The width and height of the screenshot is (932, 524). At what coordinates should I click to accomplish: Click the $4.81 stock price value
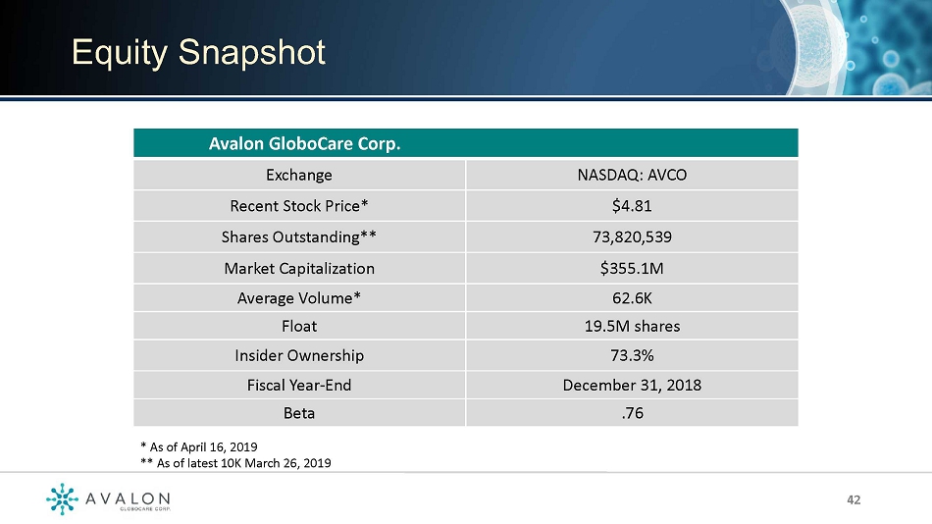click(x=631, y=206)
